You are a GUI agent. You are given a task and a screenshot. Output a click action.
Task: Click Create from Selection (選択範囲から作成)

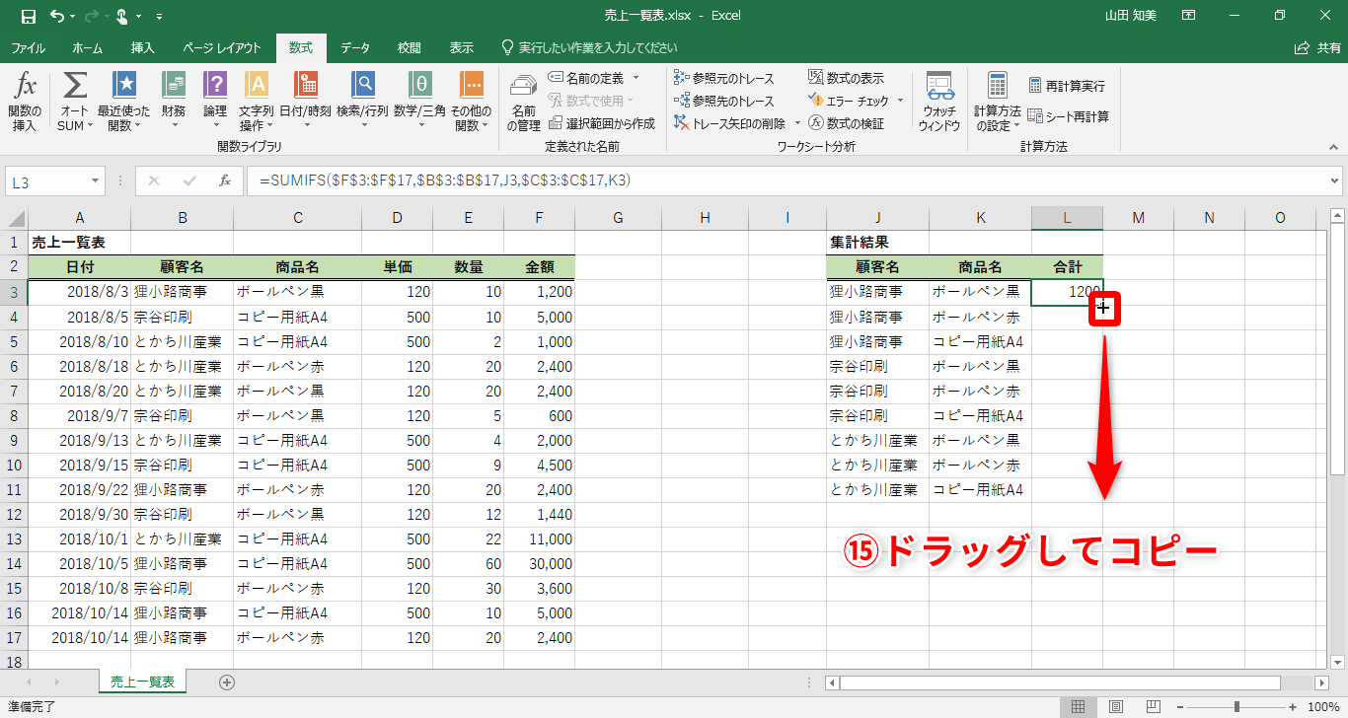click(x=602, y=123)
